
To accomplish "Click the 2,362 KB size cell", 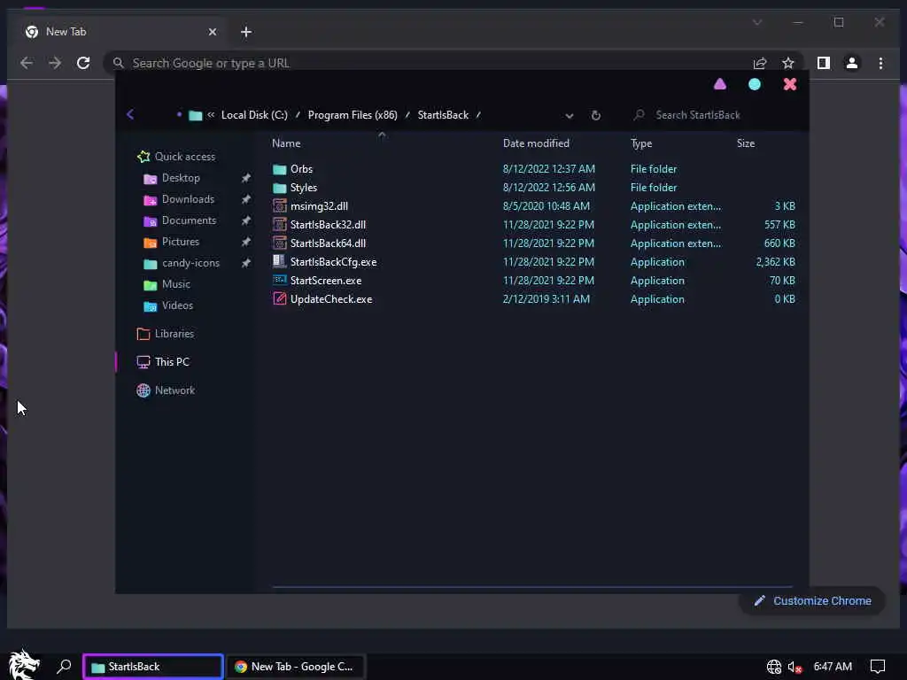I will pyautogui.click(x=775, y=262).
